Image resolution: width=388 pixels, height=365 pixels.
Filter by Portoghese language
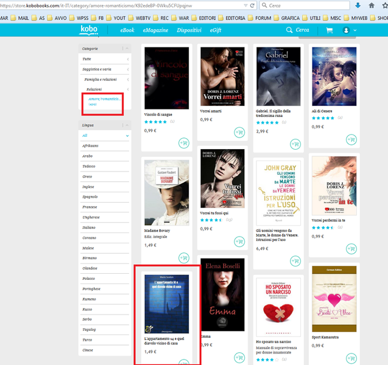(x=105, y=289)
